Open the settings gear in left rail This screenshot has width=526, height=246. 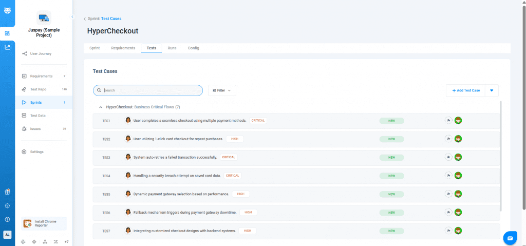pyautogui.click(x=7, y=205)
